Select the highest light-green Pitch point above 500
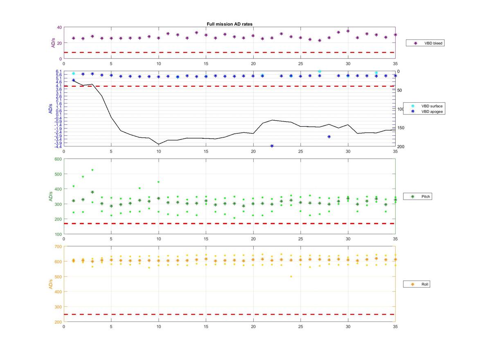 pos(92,170)
